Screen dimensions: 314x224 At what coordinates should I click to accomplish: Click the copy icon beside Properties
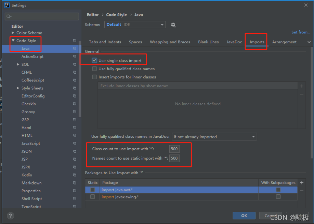pos(75,191)
